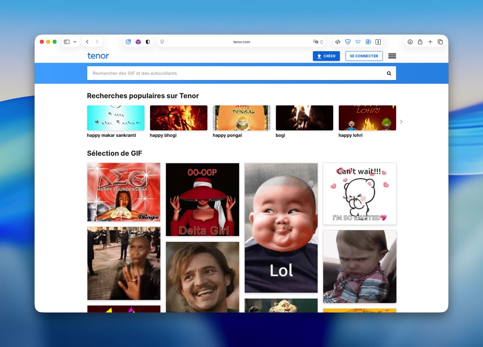Screen dimensions: 483x347
Task: Show the tab overview
Action: (440, 42)
